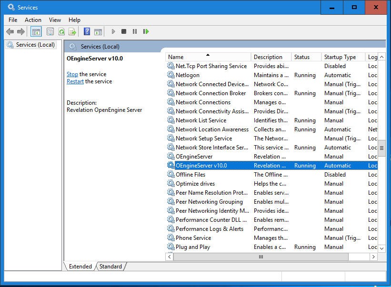Open the Action menu
Viewport: 391px width, 287px height.
pyautogui.click(x=33, y=20)
